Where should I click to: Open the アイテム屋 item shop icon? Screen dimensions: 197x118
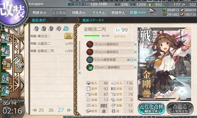coord(152,12)
